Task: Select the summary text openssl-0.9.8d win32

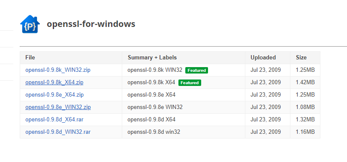Action: pos(154,132)
